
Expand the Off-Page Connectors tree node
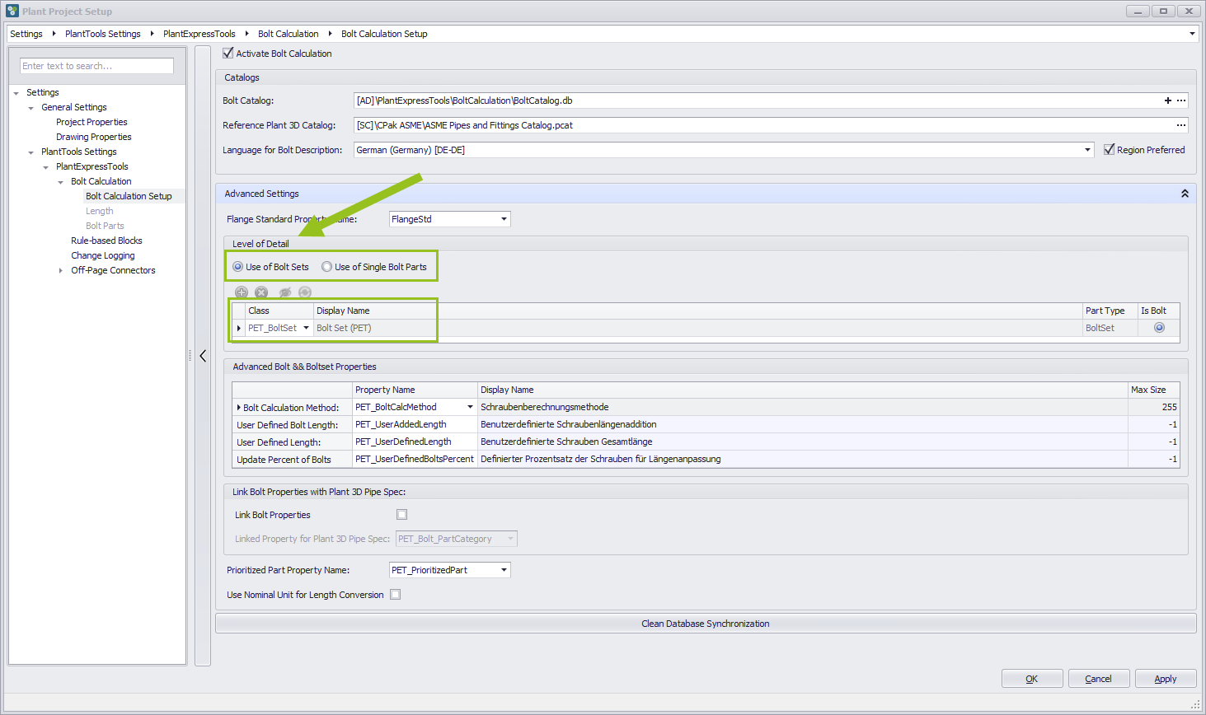(x=61, y=270)
